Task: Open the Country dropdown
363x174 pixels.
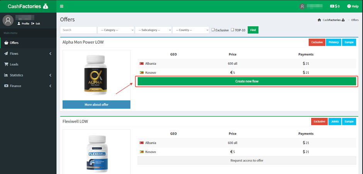Action: coord(191,30)
